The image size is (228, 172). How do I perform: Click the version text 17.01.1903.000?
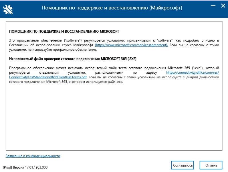(x=36, y=167)
